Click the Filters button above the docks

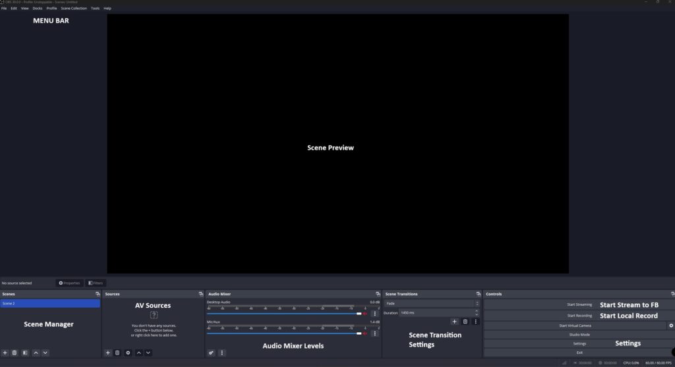96,283
